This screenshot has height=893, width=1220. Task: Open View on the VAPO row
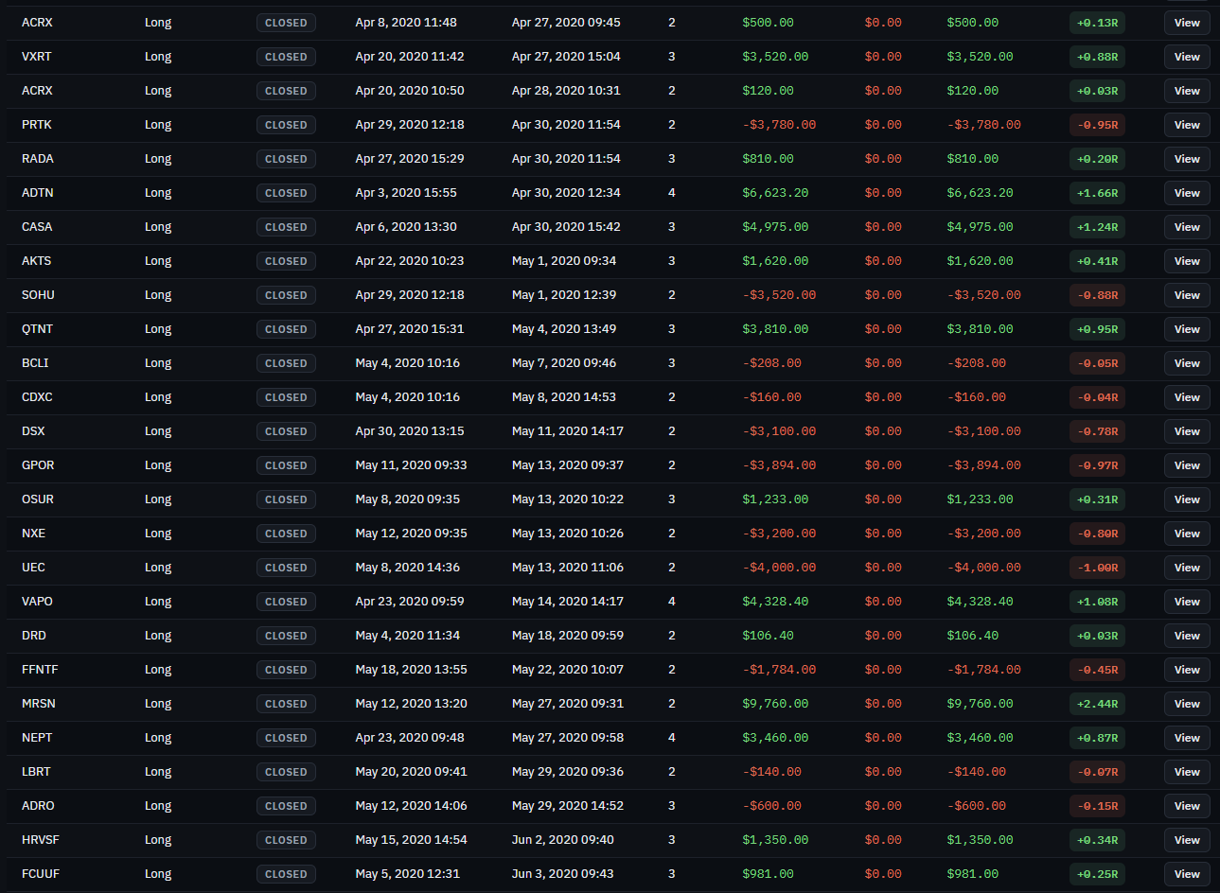point(1187,602)
